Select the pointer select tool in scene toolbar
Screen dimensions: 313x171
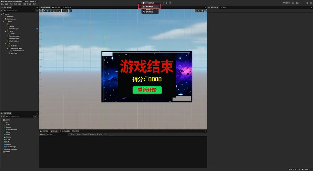tap(45, 11)
